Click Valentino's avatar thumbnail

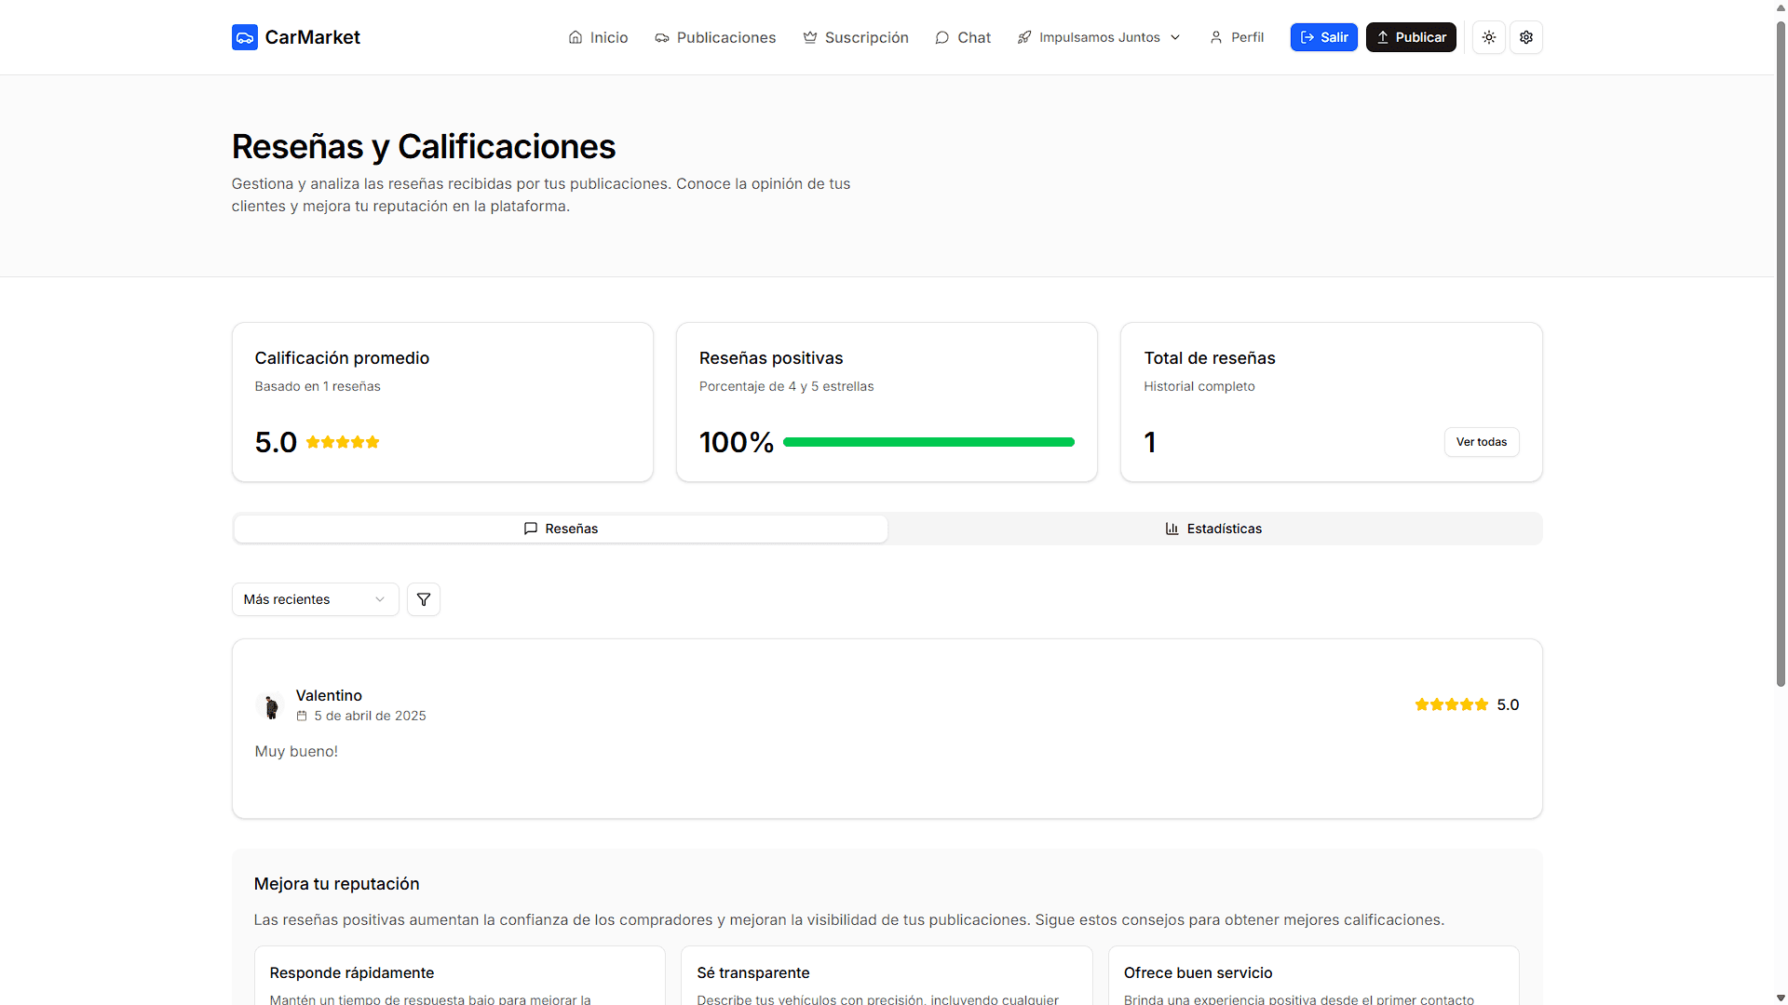270,706
